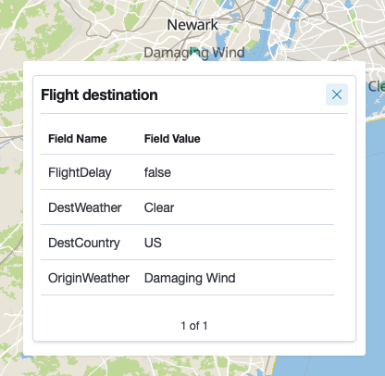Click the Newark label on the map
The image size is (385, 376).
(x=192, y=25)
